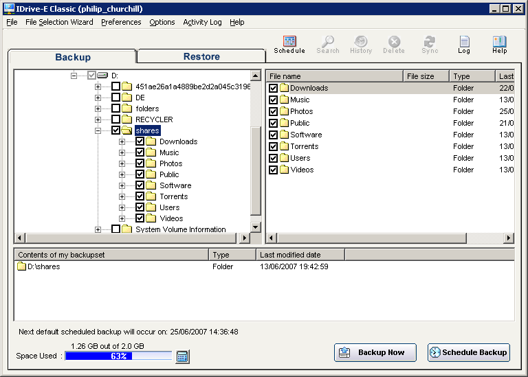The image size is (528, 377).
Task: Sort by File name column header
Action: point(335,76)
